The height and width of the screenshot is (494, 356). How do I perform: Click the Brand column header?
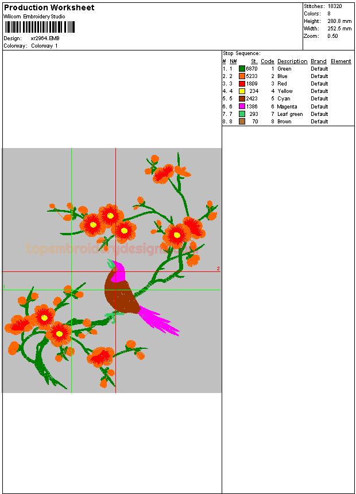point(319,61)
